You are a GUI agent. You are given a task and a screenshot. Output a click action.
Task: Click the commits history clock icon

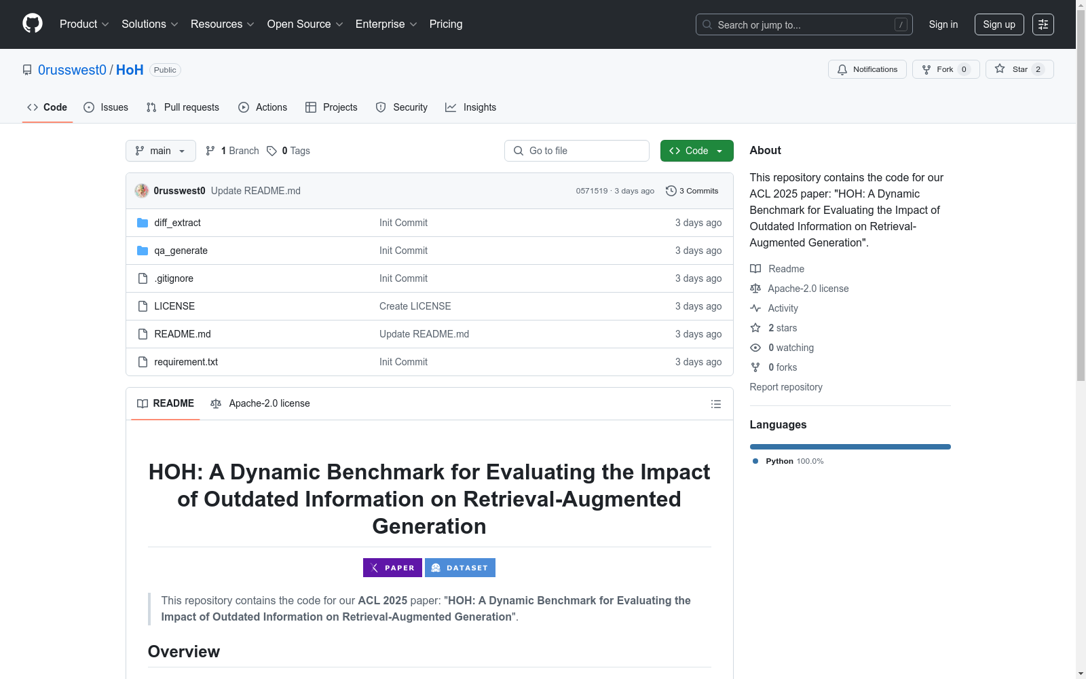click(671, 191)
